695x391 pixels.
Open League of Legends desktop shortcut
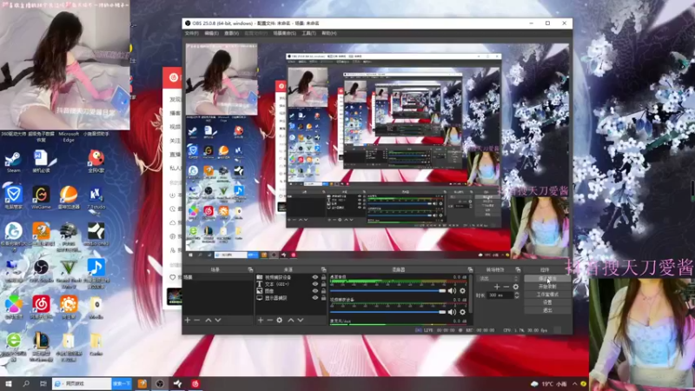(41, 346)
